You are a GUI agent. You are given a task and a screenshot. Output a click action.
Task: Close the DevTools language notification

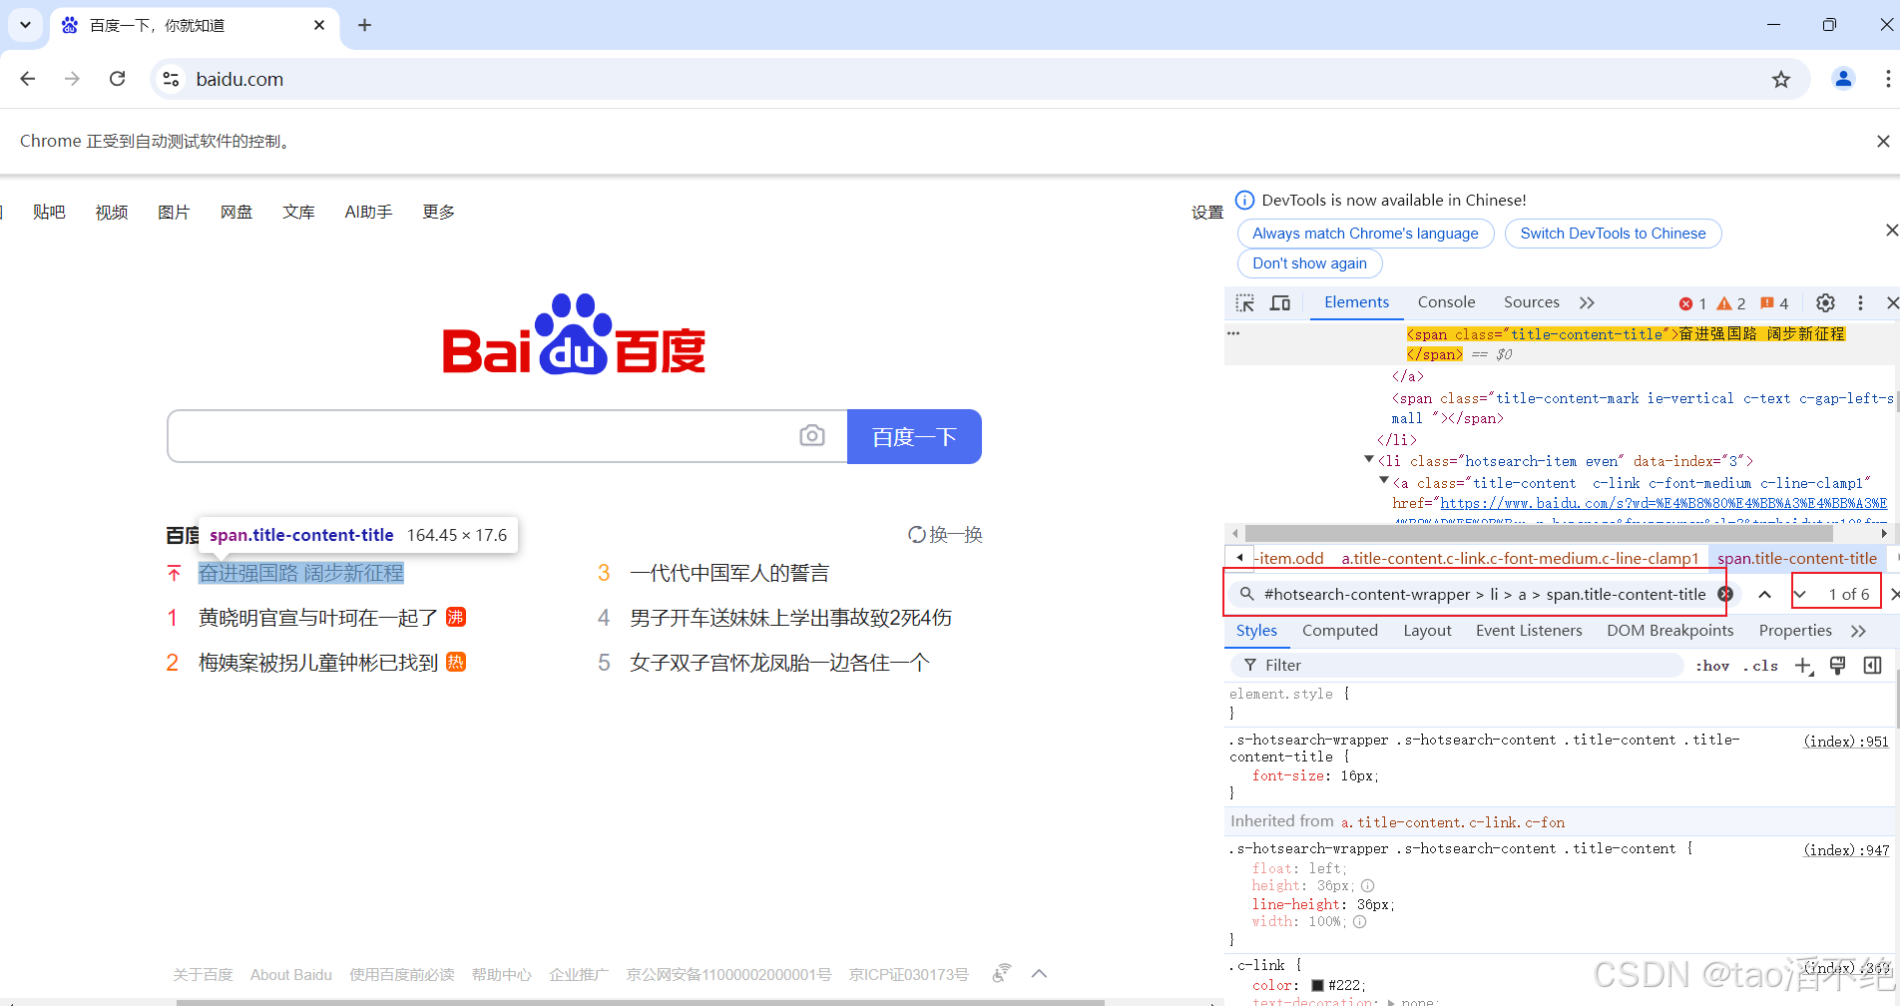click(1891, 231)
